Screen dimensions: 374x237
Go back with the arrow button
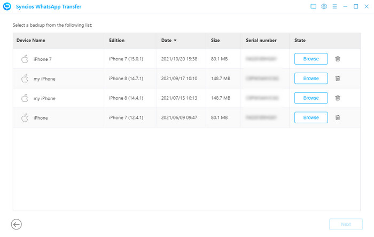[x=16, y=224]
